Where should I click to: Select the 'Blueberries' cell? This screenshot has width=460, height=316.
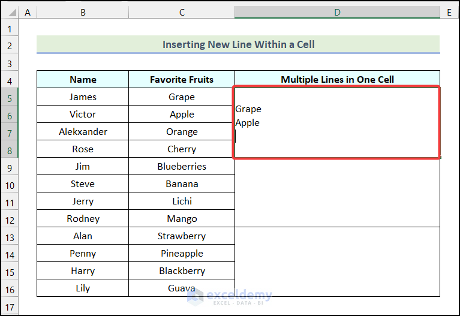pos(181,167)
